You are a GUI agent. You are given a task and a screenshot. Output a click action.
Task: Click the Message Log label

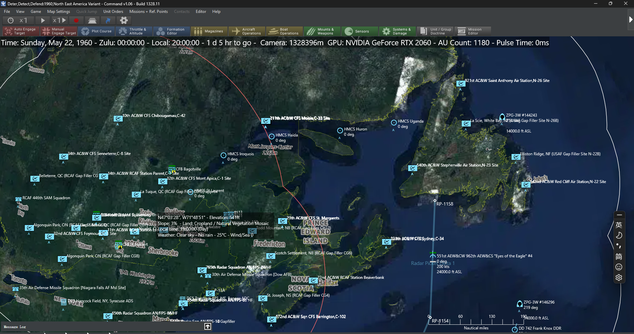[x=15, y=327]
